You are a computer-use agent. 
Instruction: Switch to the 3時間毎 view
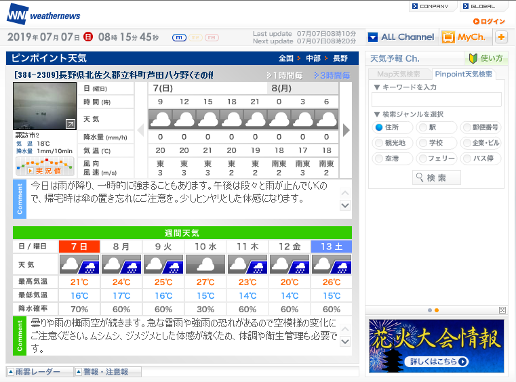pos(332,75)
